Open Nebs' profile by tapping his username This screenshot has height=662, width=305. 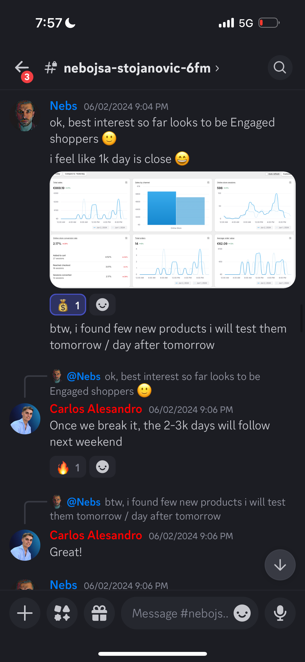(63, 106)
